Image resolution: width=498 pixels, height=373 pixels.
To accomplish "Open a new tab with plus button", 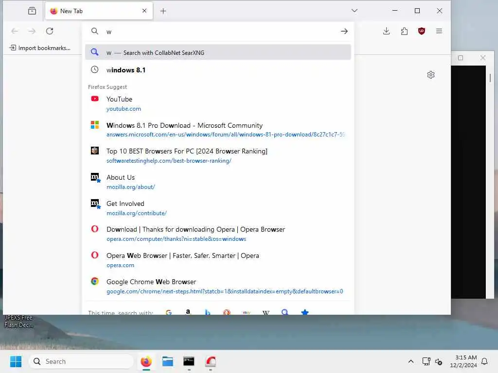I will click(163, 11).
